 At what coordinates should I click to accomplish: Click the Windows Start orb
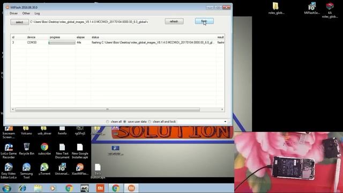point(6,188)
